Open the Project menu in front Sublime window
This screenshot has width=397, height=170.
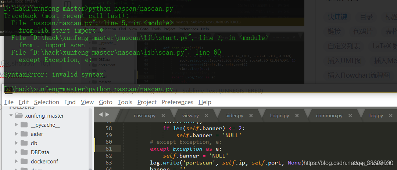(x=147, y=102)
